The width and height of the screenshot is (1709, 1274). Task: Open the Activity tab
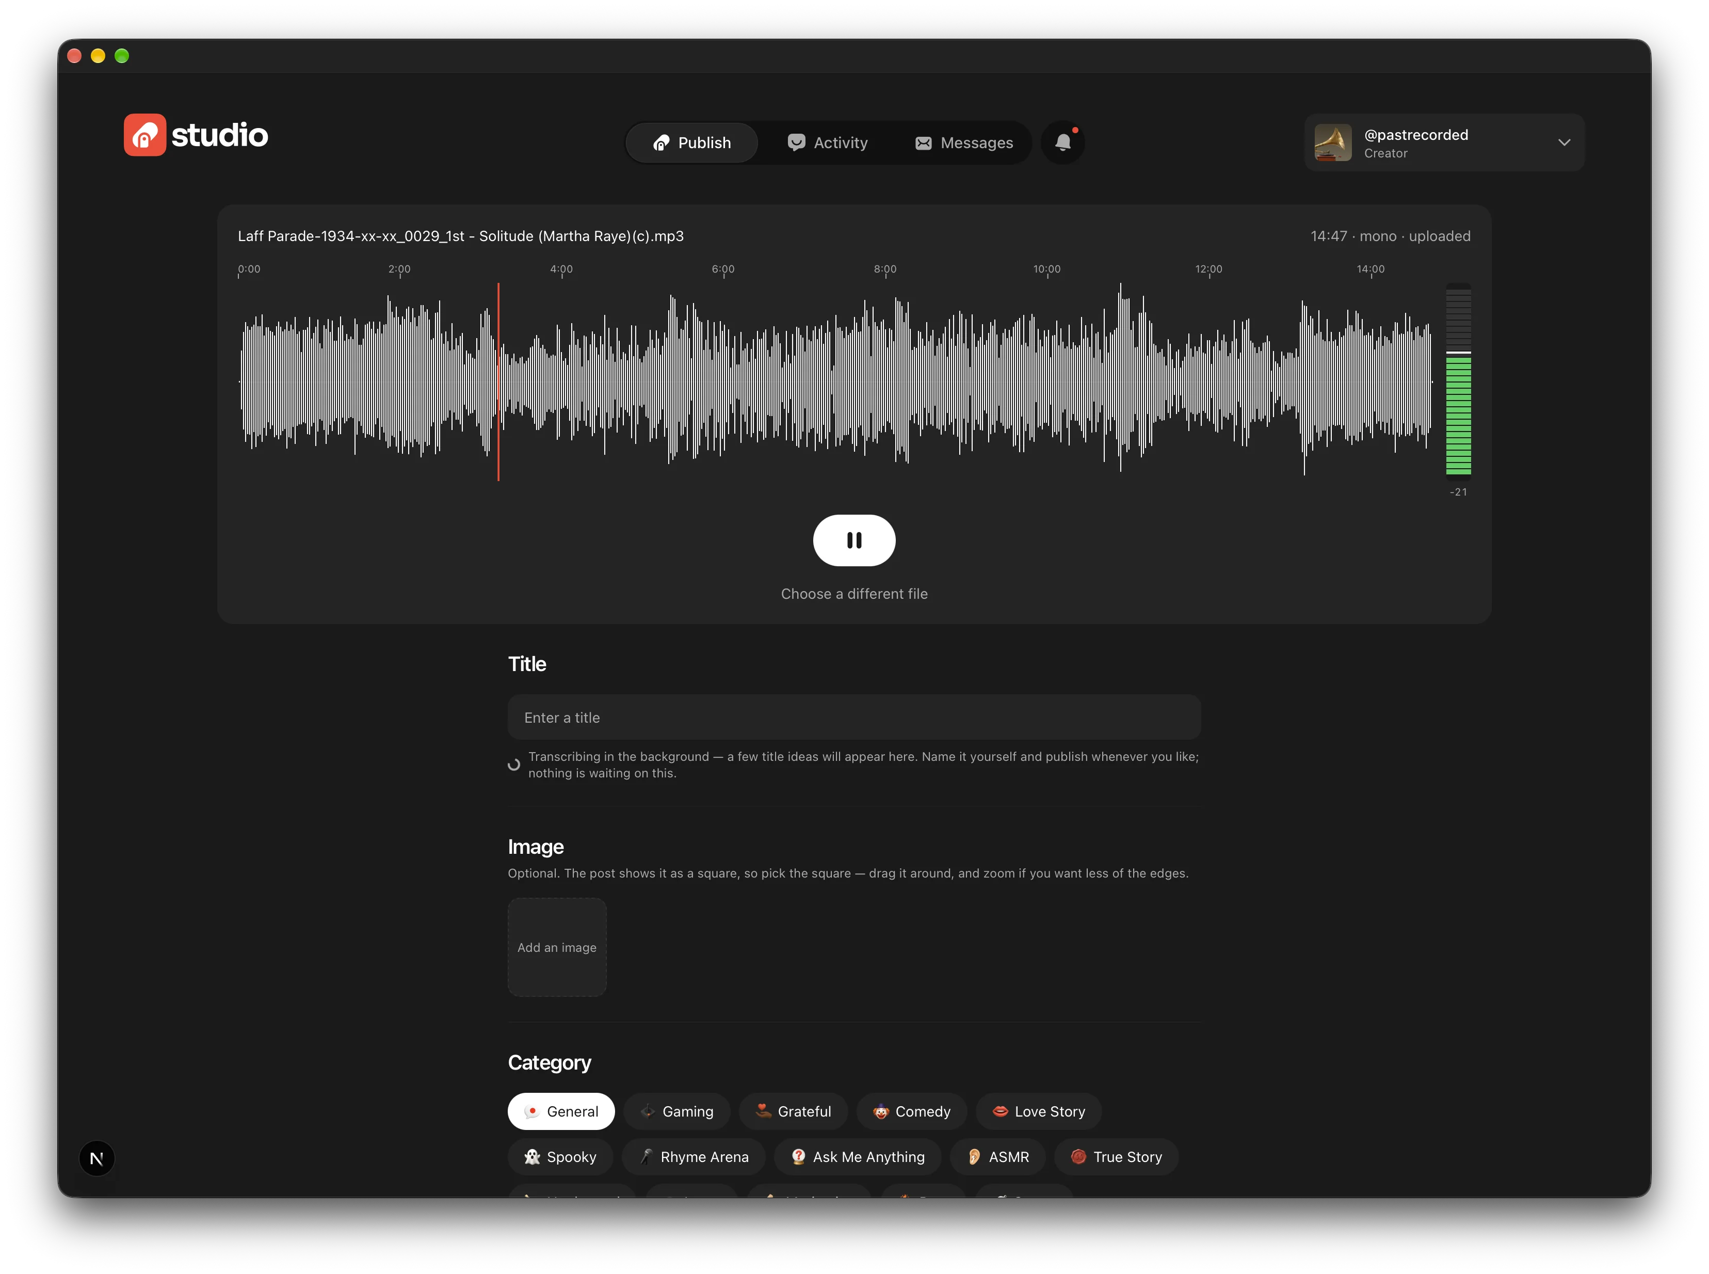(827, 142)
